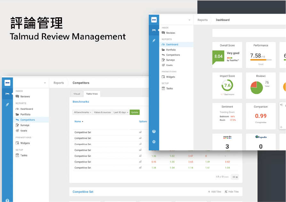286x202 pixels.
Task: Click the app logo in the Competitors window
Action: (7, 83)
